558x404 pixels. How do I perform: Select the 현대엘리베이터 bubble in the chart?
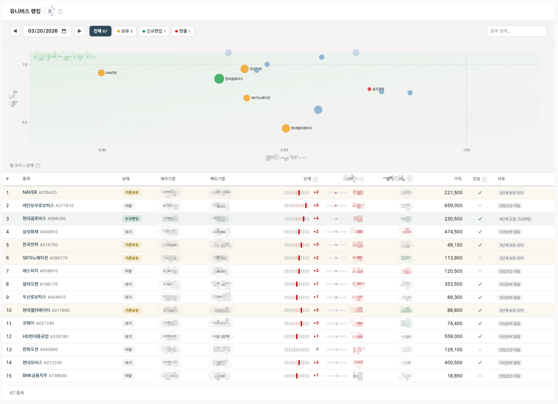pos(286,128)
